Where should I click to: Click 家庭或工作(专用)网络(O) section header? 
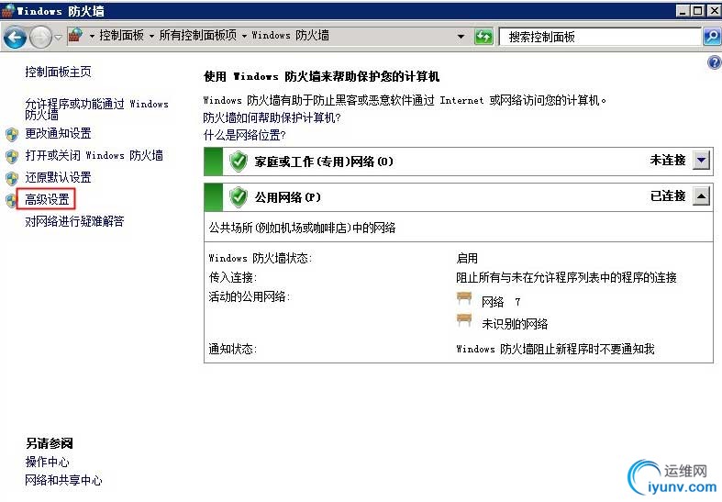coord(458,162)
